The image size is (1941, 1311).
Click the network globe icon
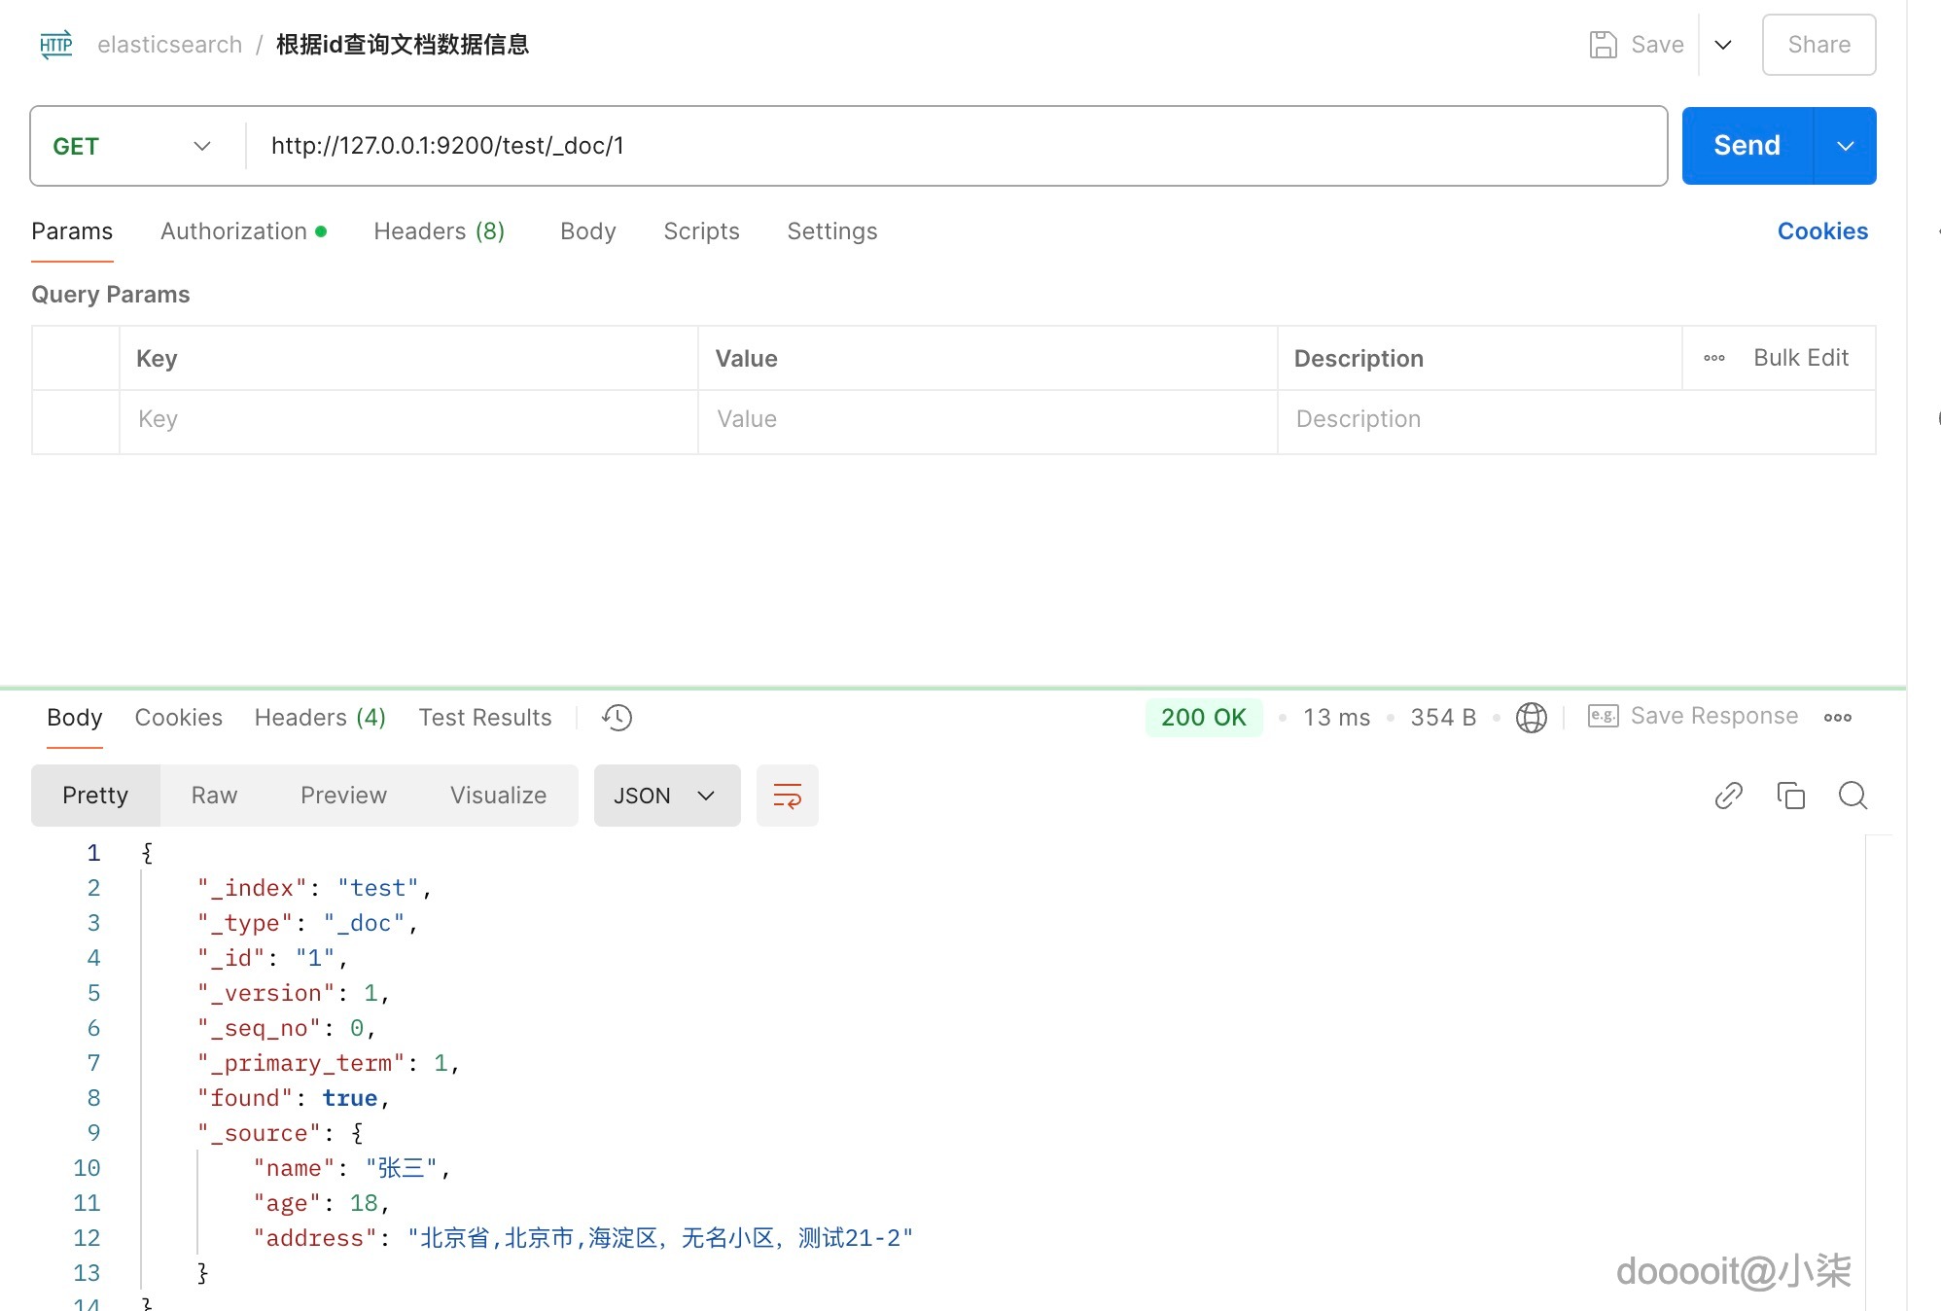pyautogui.click(x=1531, y=718)
